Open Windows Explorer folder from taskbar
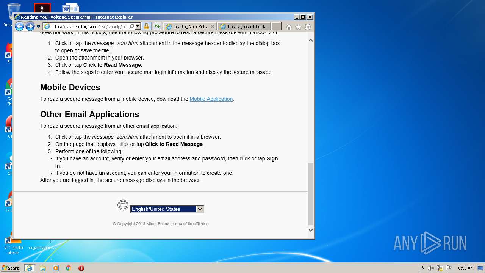Viewport: 485px width, 273px height. (x=43, y=268)
